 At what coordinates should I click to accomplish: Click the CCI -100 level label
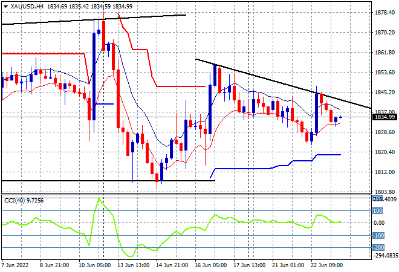pyautogui.click(x=378, y=235)
